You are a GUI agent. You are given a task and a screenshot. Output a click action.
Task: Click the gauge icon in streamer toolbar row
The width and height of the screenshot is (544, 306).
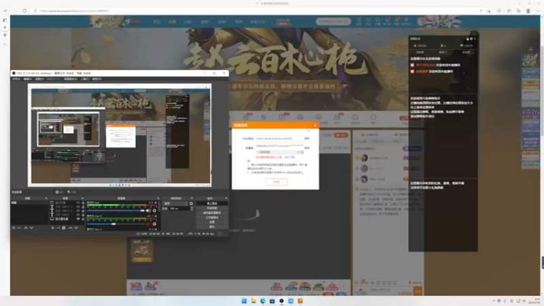pyautogui.click(x=355, y=117)
